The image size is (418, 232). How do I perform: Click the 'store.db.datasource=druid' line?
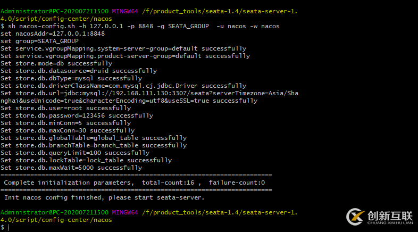[79, 71]
